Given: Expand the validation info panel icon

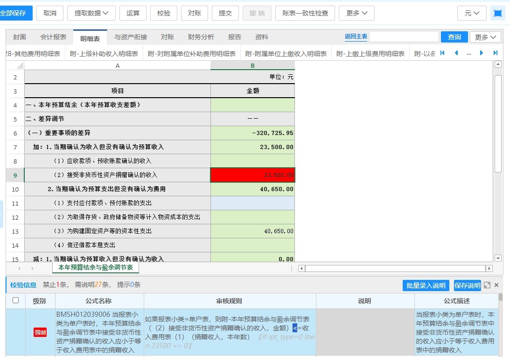Looking at the screenshot, I should (x=487, y=285).
